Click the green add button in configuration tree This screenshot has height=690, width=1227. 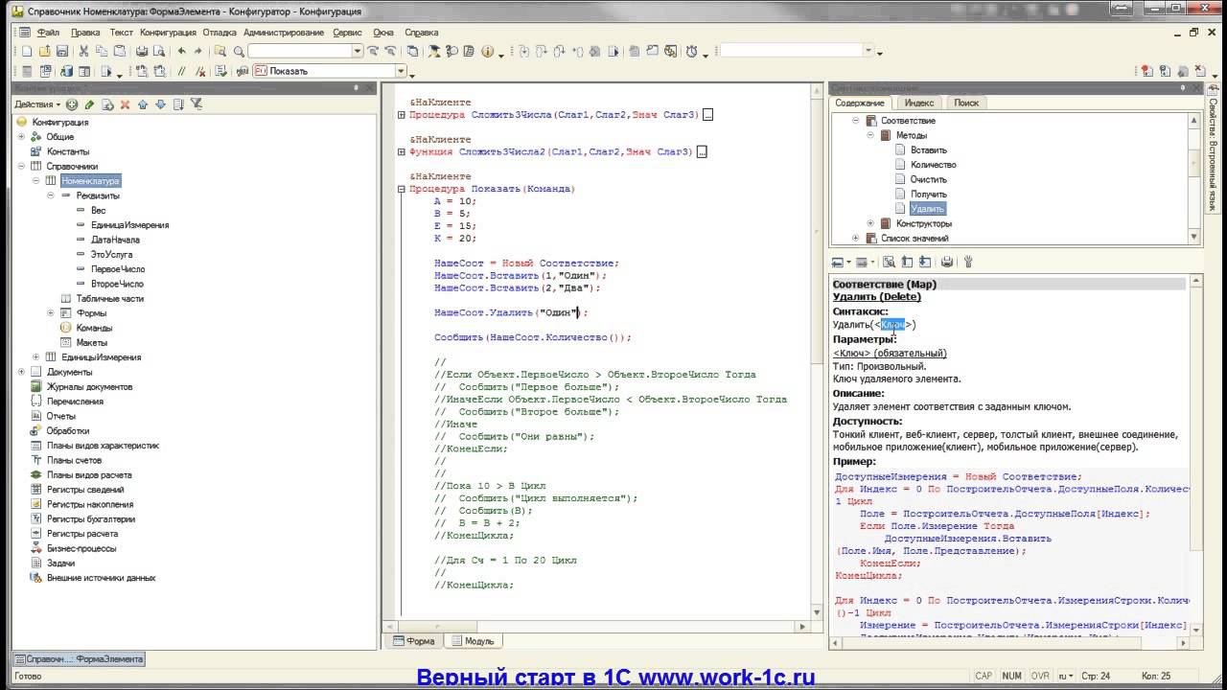click(x=72, y=104)
